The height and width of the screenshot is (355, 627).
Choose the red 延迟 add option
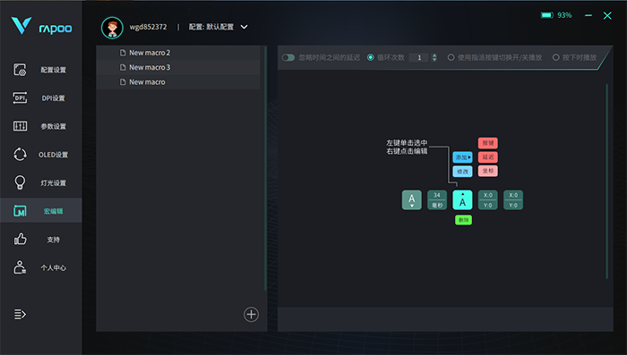pos(488,157)
